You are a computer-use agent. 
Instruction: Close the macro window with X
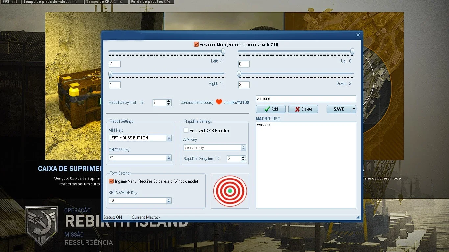coord(358,35)
